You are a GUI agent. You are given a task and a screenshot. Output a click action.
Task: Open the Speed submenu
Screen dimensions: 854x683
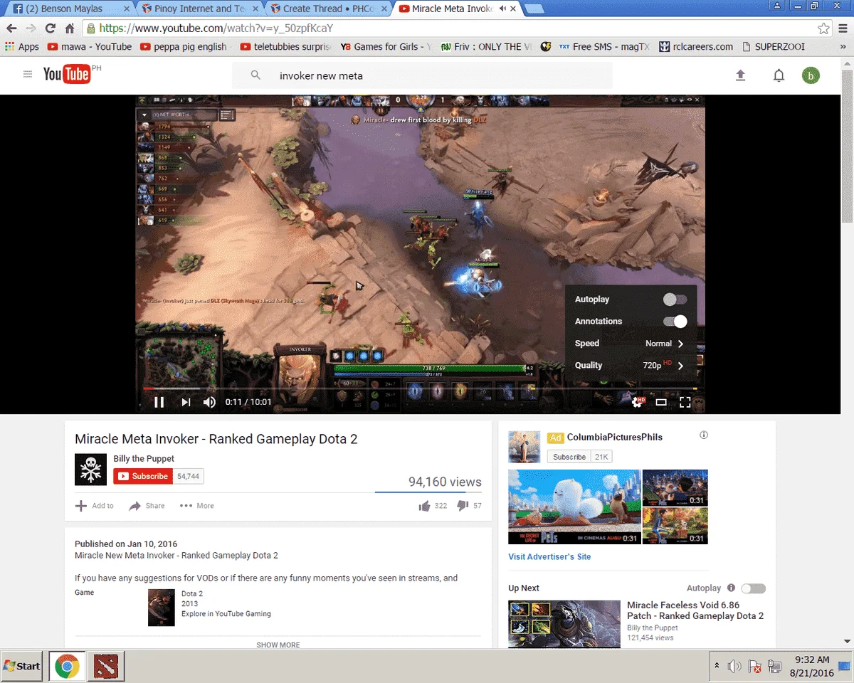point(631,344)
